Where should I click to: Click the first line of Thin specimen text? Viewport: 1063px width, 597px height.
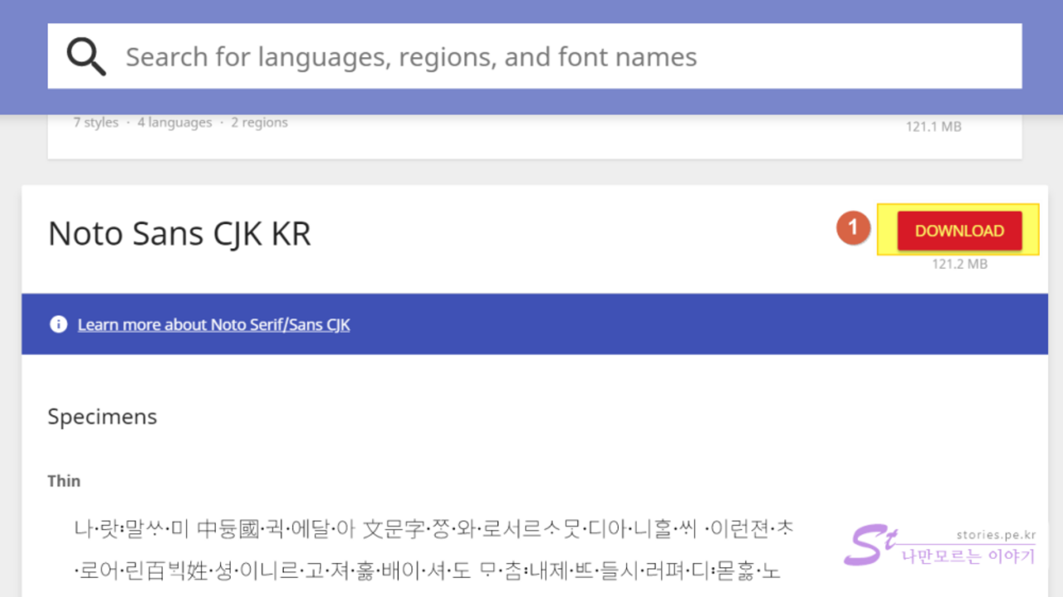pos(432,528)
